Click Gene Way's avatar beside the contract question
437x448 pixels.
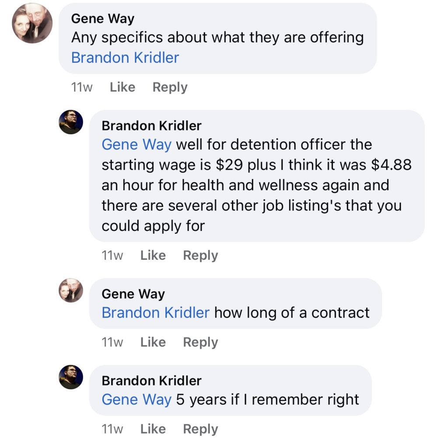click(71, 290)
